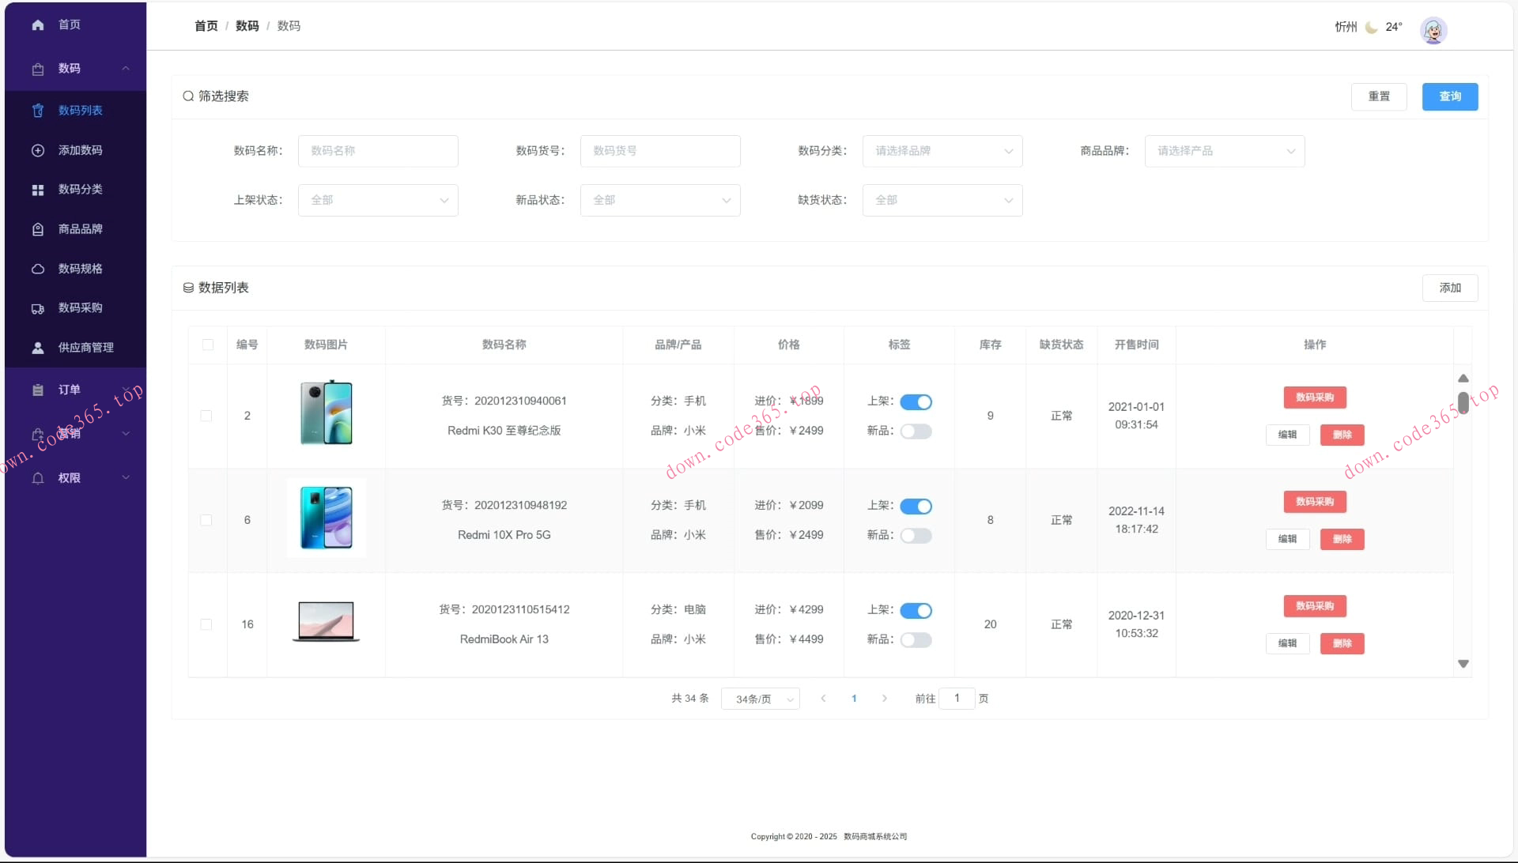Select 数码分类 in the sidebar
The height and width of the screenshot is (863, 1518).
click(x=81, y=190)
